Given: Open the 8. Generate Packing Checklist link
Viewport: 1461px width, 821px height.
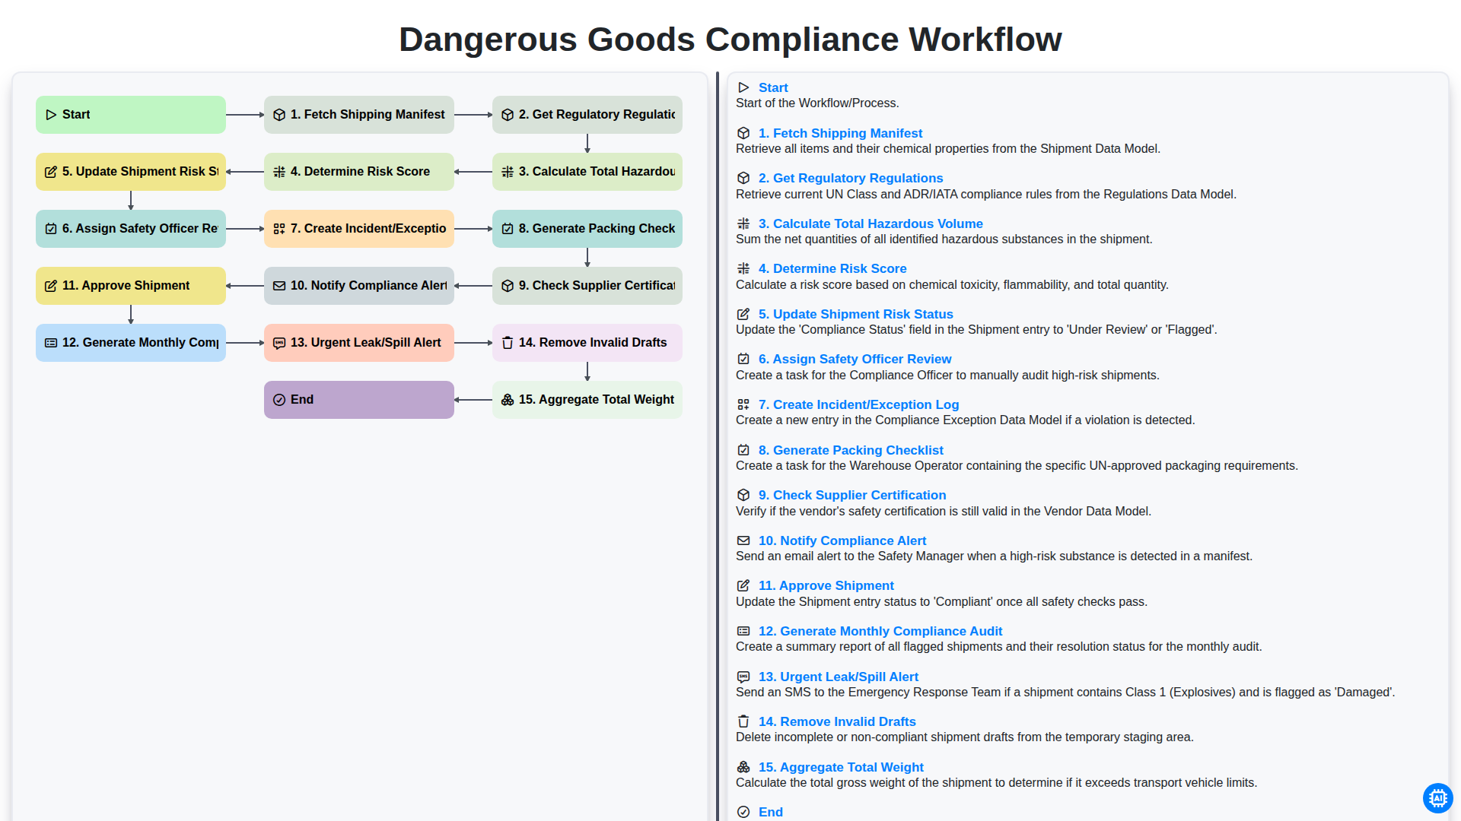Looking at the screenshot, I should pos(851,450).
